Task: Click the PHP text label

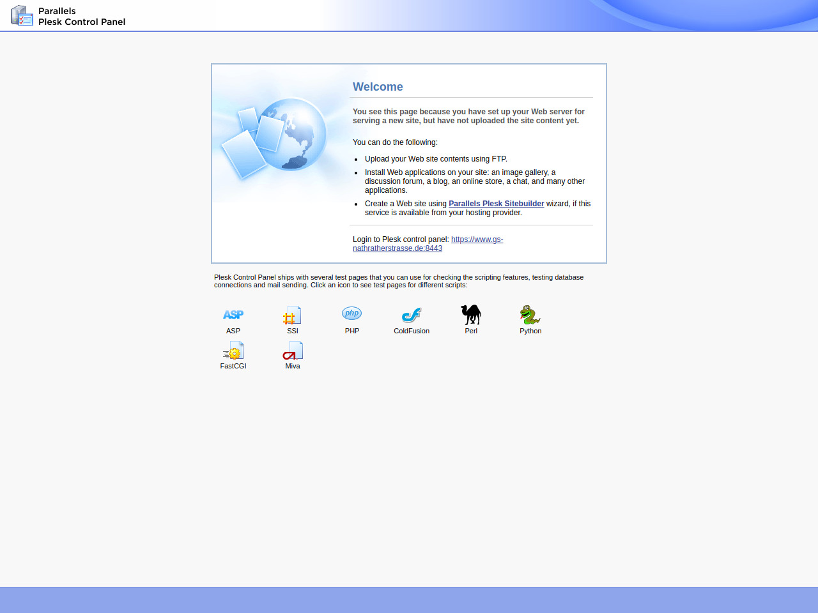Action: point(352,331)
